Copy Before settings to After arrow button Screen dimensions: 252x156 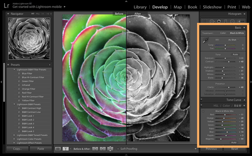[95, 149]
